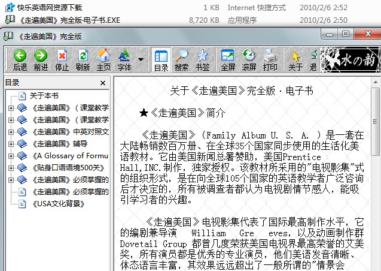Select 《走遍美国》完全版·电子书.EXE file
Screen dimensions: 381x271
(x=69, y=20)
